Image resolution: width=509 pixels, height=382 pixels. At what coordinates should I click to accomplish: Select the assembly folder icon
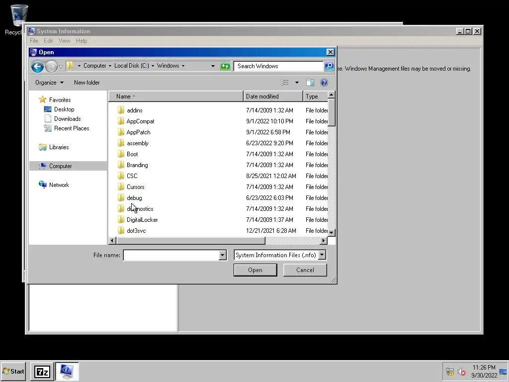coord(121,143)
